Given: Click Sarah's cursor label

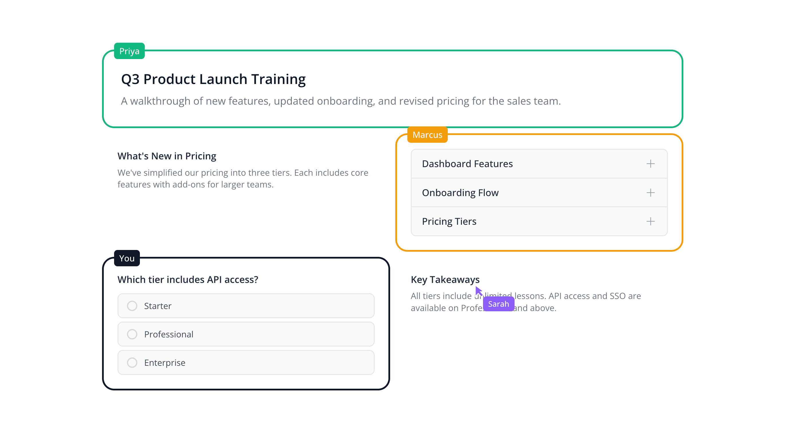Looking at the screenshot, I should pos(498,304).
